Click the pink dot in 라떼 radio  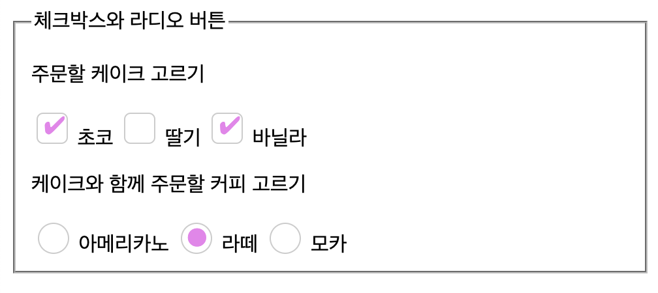pos(196,238)
